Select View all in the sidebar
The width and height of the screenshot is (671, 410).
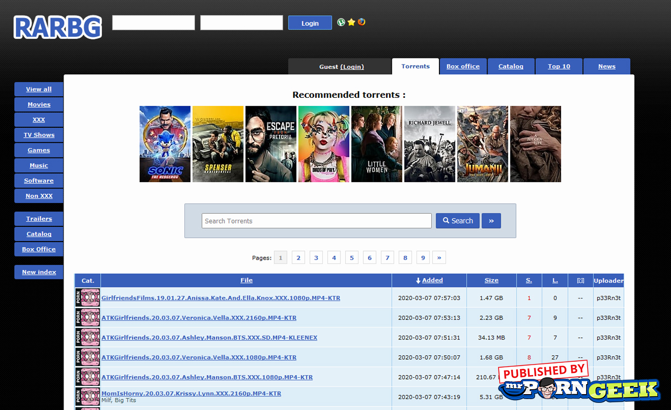(39, 89)
